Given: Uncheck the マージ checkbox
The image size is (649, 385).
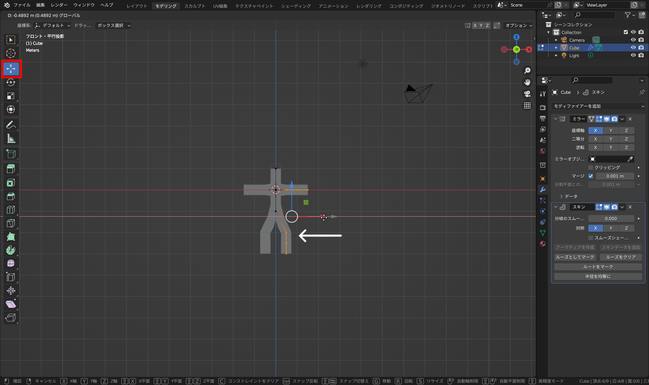Looking at the screenshot, I should click(591, 176).
